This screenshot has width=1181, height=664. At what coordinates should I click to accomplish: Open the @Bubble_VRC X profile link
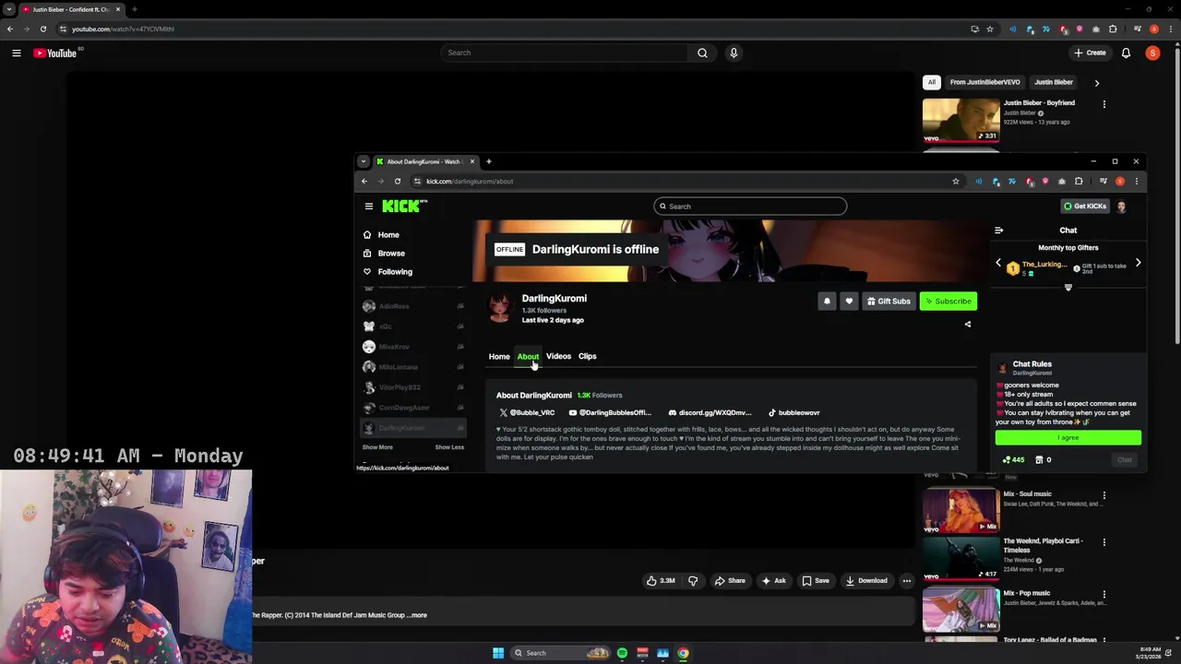pos(528,413)
